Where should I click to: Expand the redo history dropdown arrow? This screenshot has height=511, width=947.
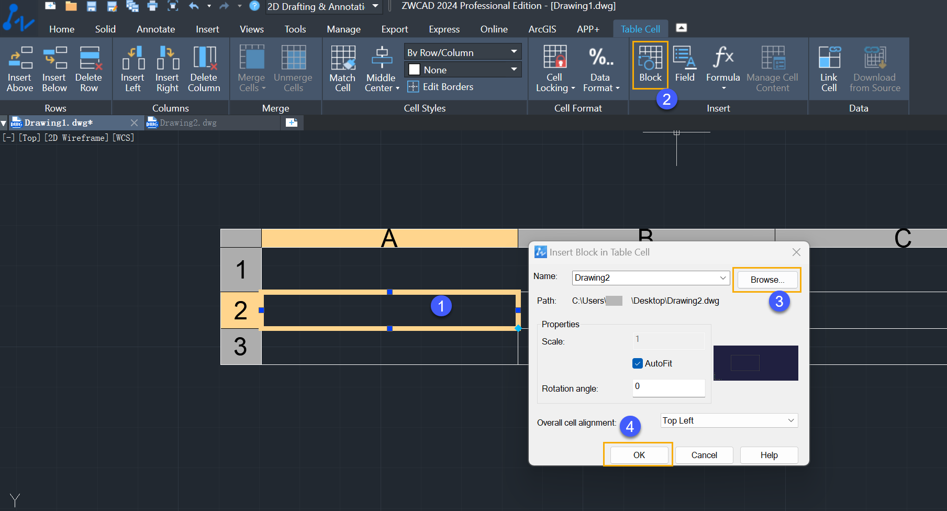tap(239, 6)
